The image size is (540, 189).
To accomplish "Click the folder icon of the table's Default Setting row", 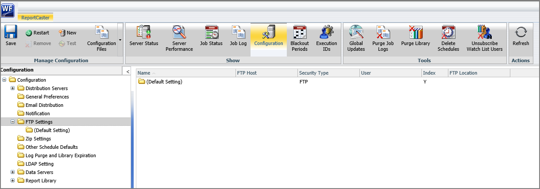I will [x=142, y=82].
